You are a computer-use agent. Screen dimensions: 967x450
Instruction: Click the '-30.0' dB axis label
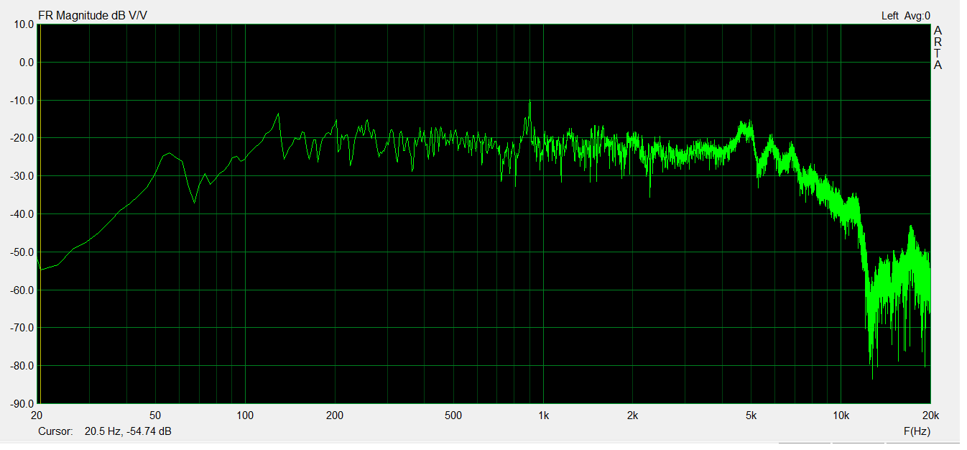[x=22, y=176]
